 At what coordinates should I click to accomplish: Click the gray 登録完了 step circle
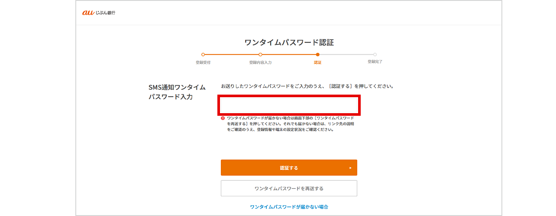click(x=375, y=54)
